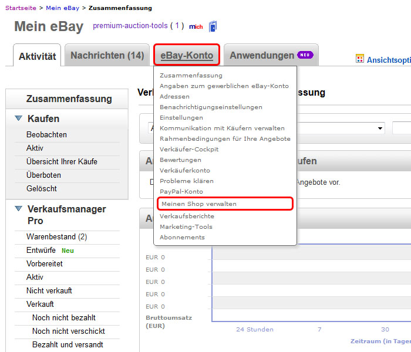Open Noch nicht verschickt
The width and height of the screenshot is (411, 352).
point(69,331)
